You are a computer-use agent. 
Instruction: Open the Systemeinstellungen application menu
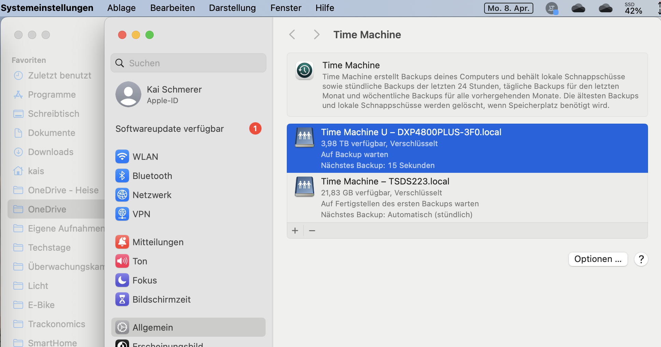[47, 8]
